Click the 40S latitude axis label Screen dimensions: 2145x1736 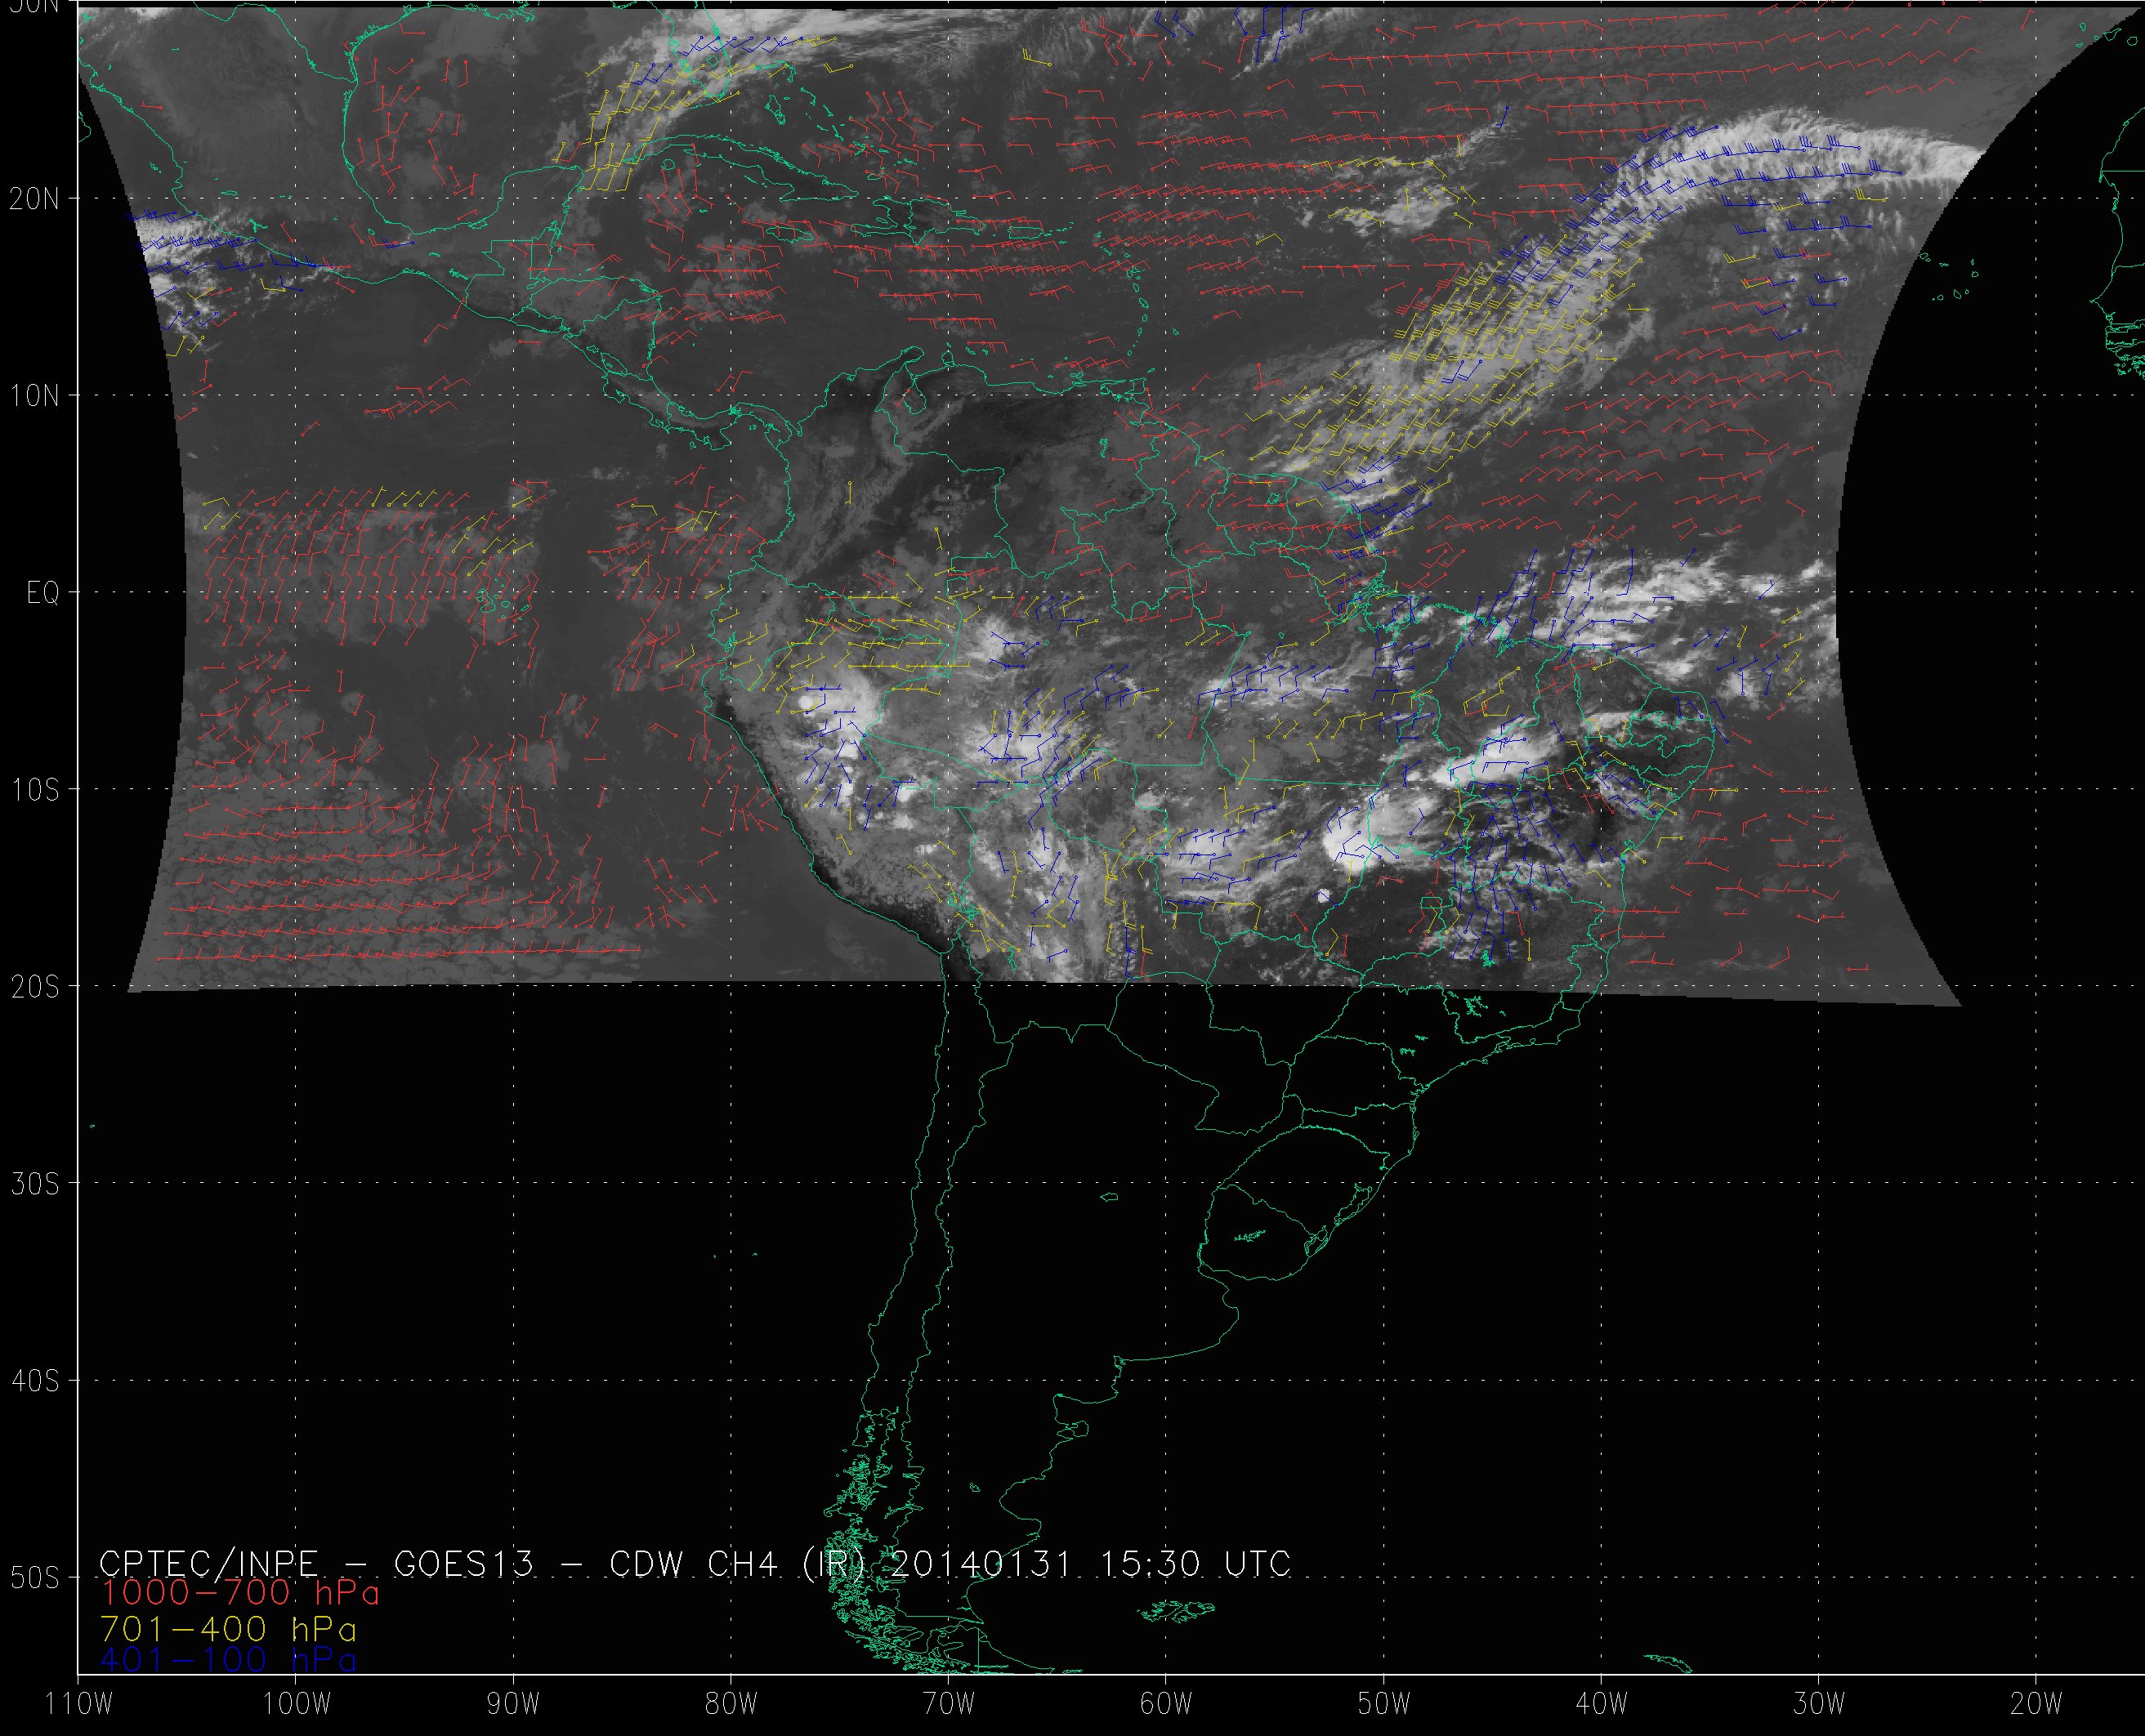point(35,1381)
